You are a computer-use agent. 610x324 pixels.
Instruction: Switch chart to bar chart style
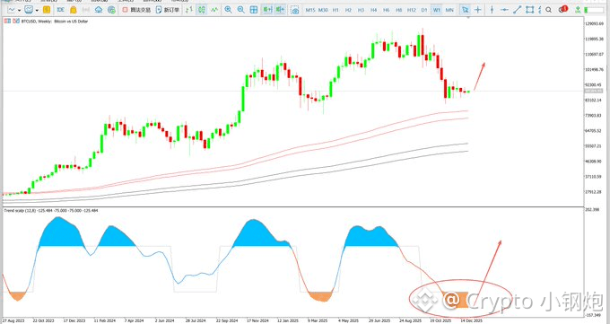[189, 10]
